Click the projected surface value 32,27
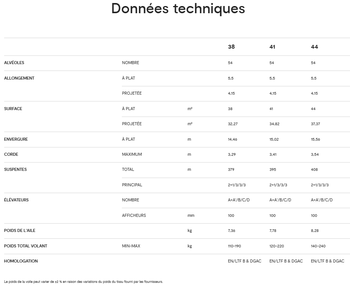 coord(233,124)
